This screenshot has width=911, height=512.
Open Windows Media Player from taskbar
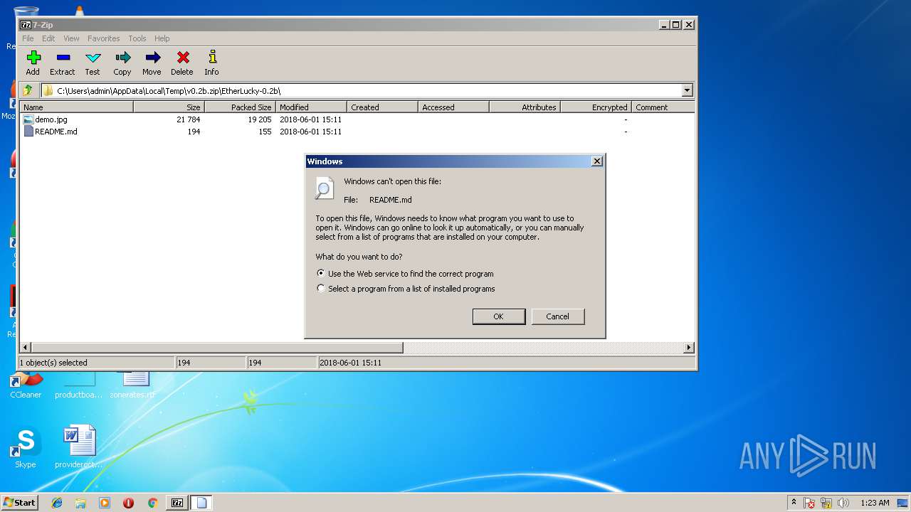[x=105, y=503]
